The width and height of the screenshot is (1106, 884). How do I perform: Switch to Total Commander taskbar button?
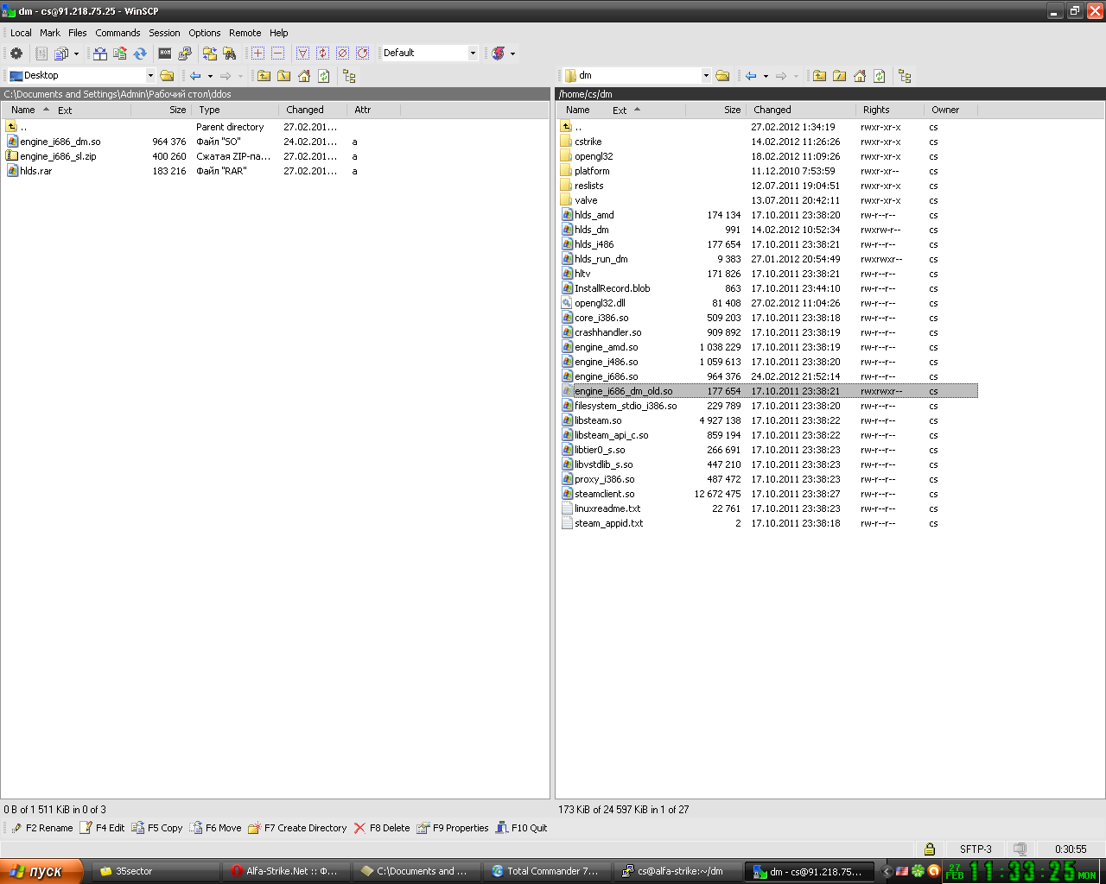tap(545, 871)
